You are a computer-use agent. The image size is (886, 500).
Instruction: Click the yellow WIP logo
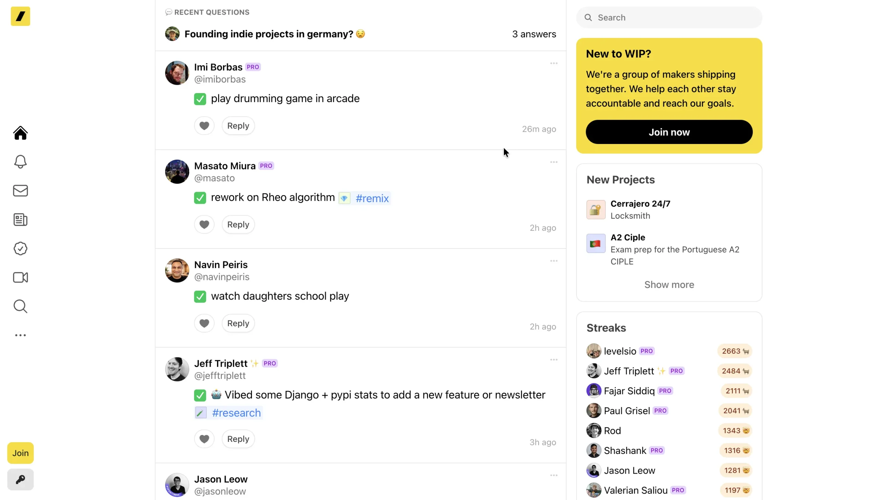coord(20,16)
